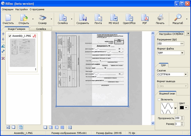Click the second layout icon below the preview

pos(51,127)
